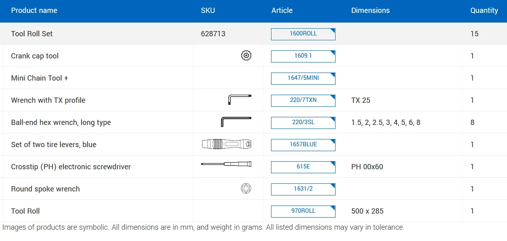
Task: Click article button 220/3SL
Action: [x=303, y=123]
